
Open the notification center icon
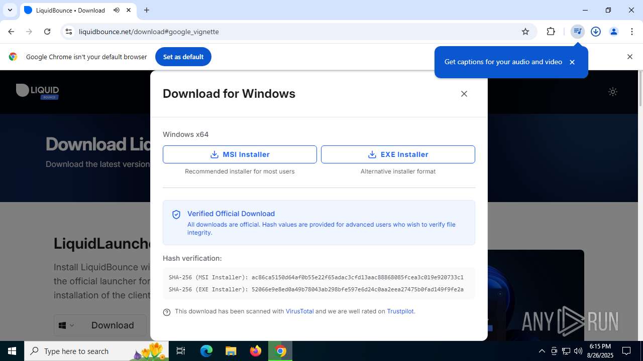[x=627, y=351]
